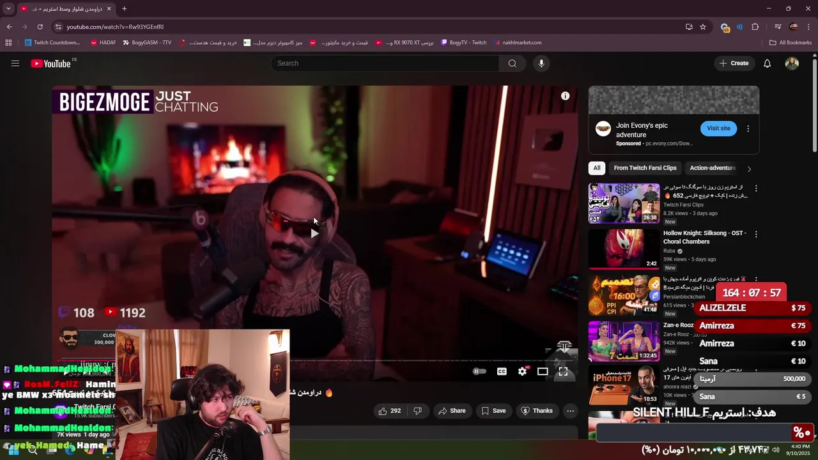Save the video to a playlist
Image resolution: width=818 pixels, height=460 pixels.
pyautogui.click(x=493, y=411)
